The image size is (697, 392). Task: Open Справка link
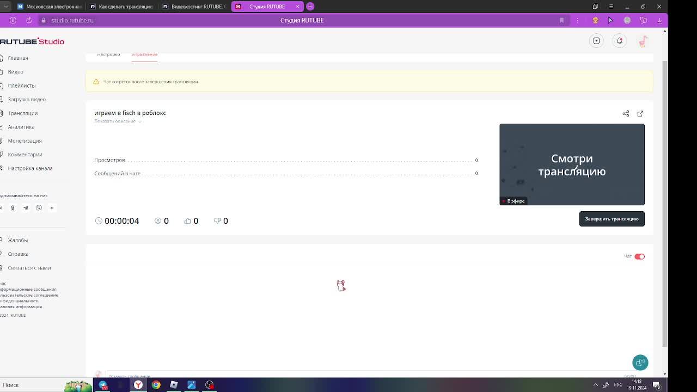point(18,254)
